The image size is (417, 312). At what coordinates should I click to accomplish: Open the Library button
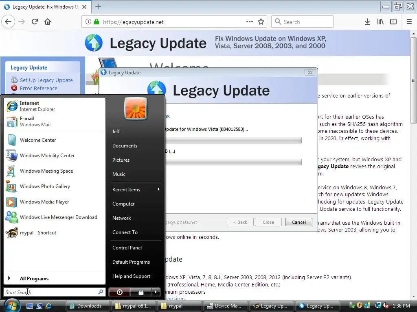[380, 22]
